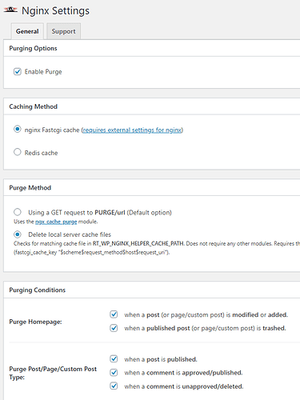Viewport: 300px width, 400px height.
Task: Click 'Purge Post/Page/Custom Post Type:' label
Action: [53, 373]
